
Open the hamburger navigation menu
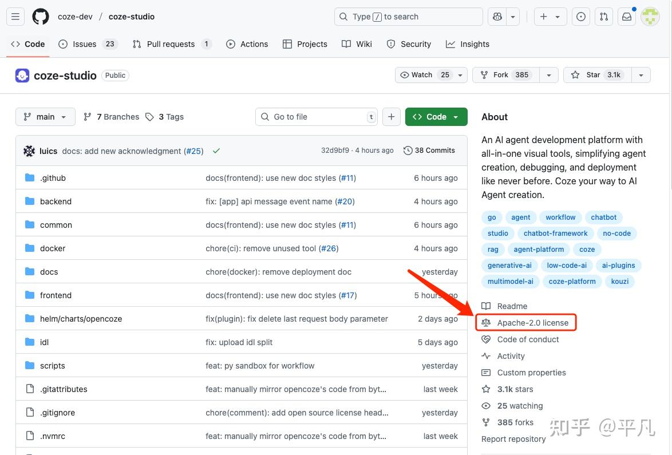pyautogui.click(x=15, y=17)
